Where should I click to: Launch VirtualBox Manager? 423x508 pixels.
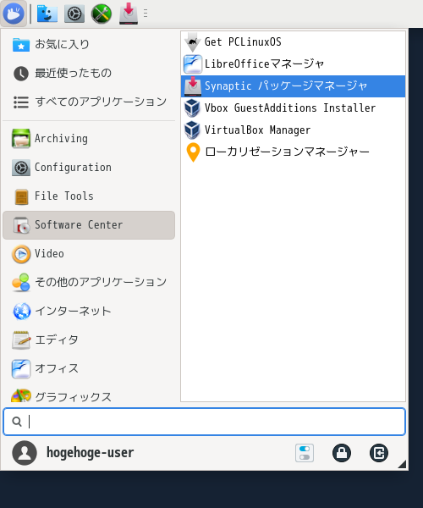[x=293, y=130]
